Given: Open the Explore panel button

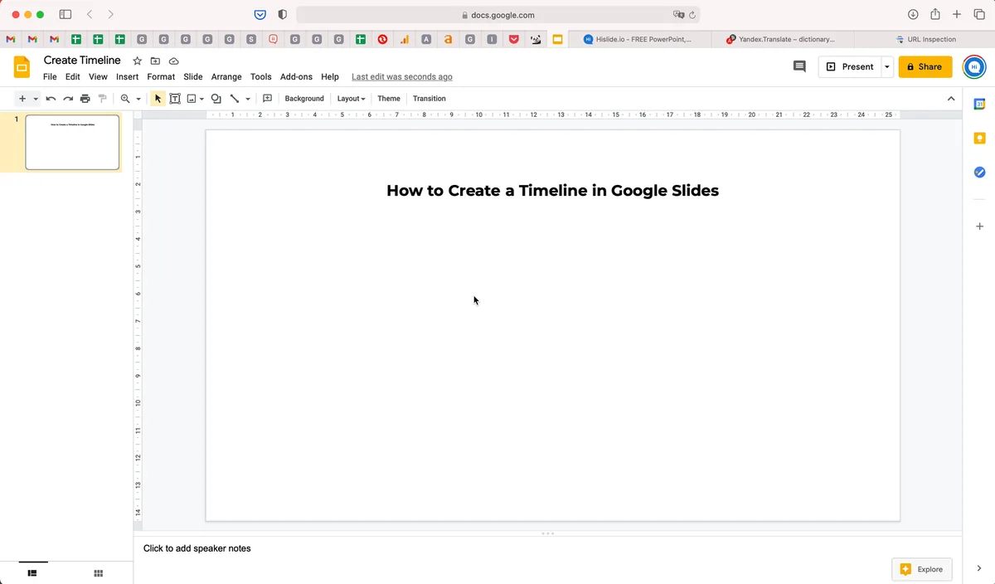Looking at the screenshot, I should (922, 569).
